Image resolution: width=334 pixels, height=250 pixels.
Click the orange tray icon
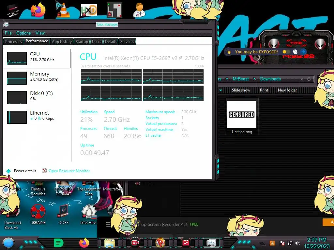272,243
